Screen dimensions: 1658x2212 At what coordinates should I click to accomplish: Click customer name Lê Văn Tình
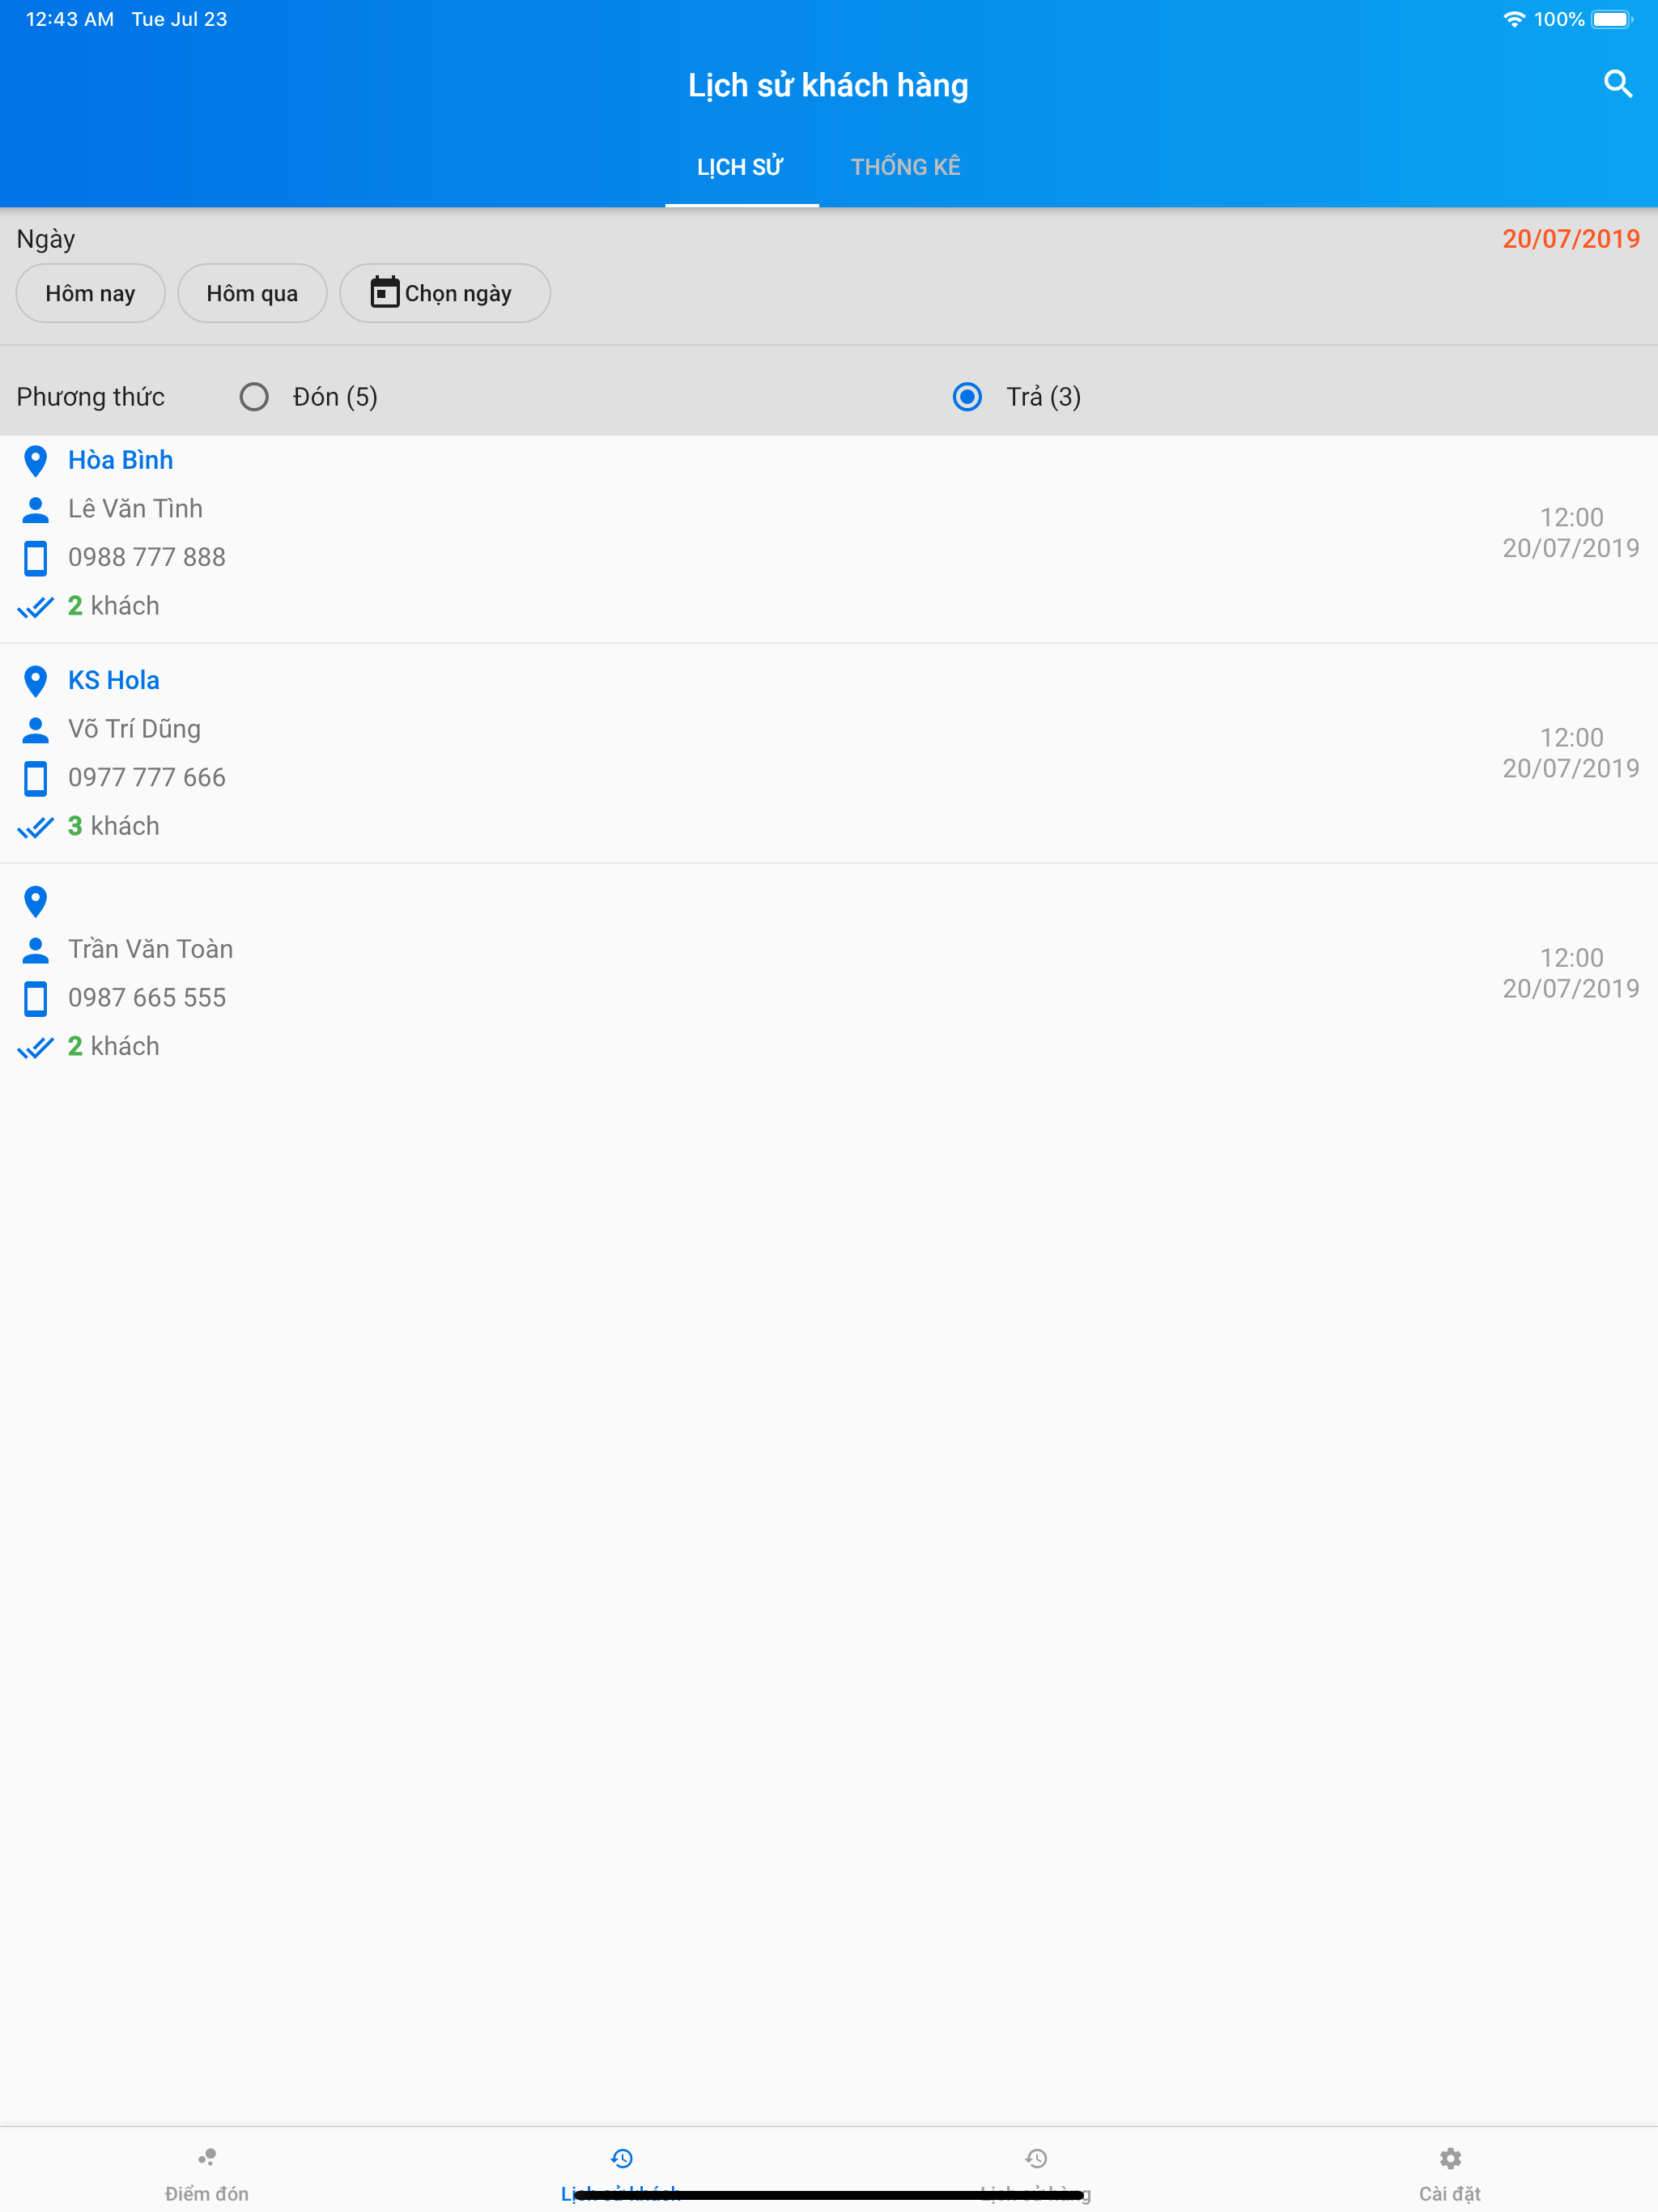click(x=136, y=509)
